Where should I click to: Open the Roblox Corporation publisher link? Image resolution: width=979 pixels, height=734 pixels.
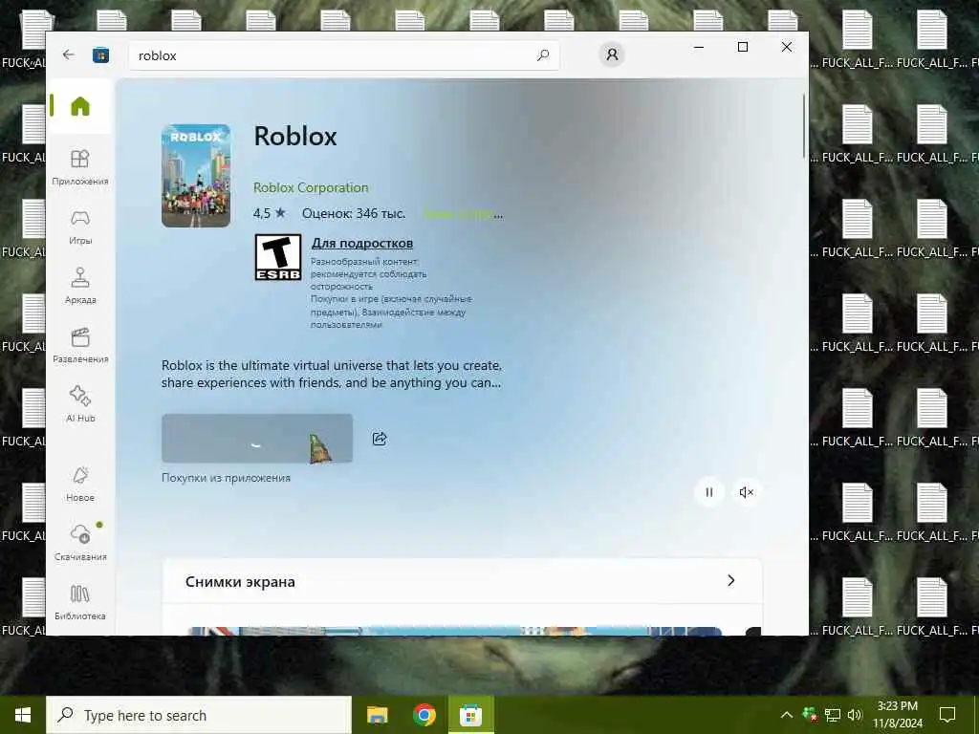point(311,187)
